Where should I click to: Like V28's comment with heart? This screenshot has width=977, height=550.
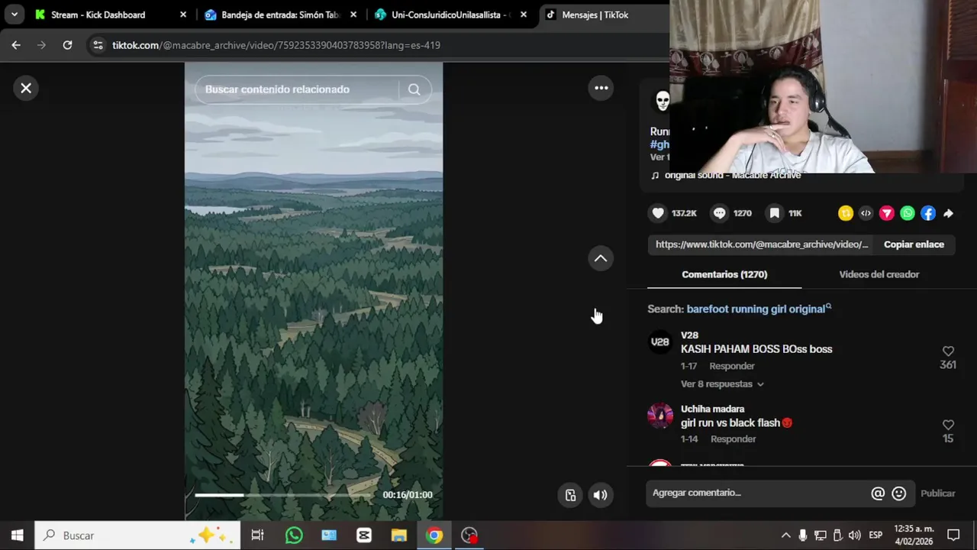(x=948, y=351)
